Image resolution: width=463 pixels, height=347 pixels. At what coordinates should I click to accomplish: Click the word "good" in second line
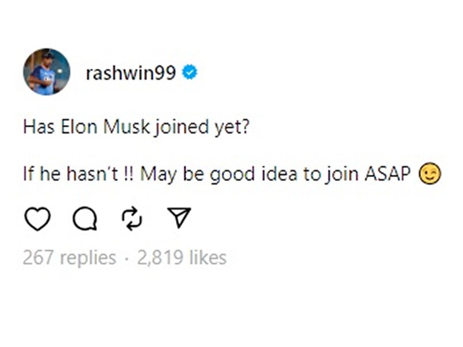(x=232, y=174)
